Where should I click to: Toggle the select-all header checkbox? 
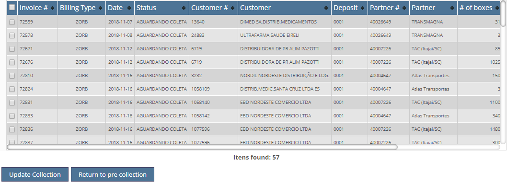pos(12,8)
